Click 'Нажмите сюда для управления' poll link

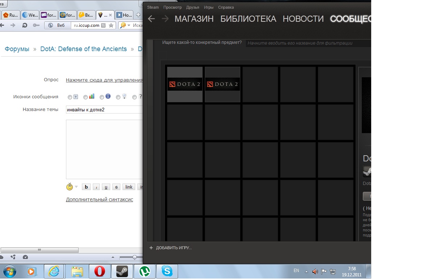(x=104, y=80)
